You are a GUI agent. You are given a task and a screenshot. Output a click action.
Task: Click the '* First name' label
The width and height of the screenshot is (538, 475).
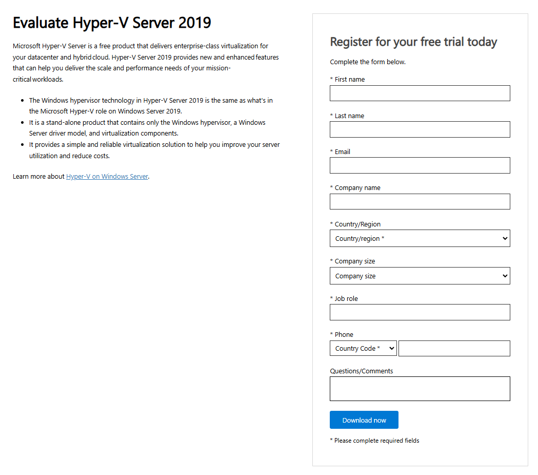tap(347, 80)
